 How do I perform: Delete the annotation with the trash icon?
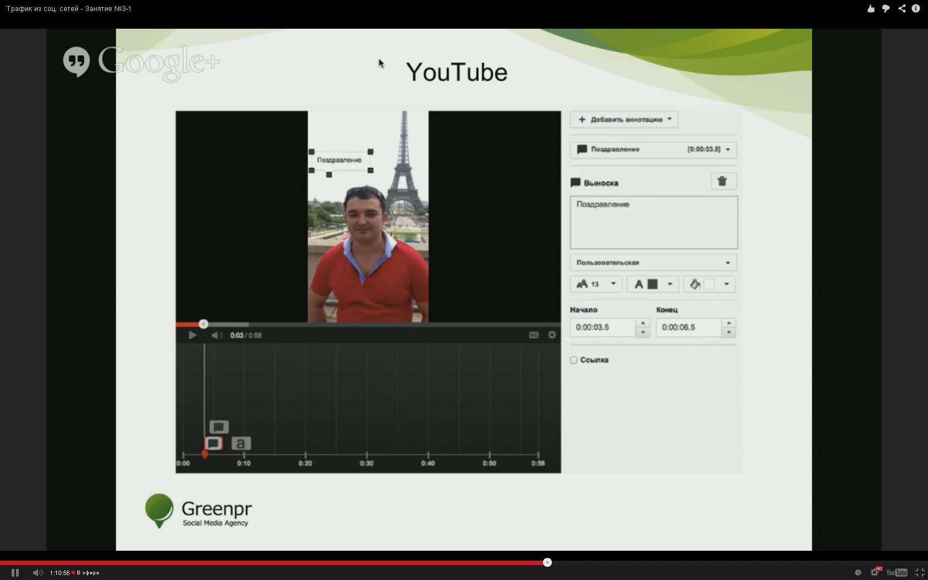pyautogui.click(x=723, y=181)
